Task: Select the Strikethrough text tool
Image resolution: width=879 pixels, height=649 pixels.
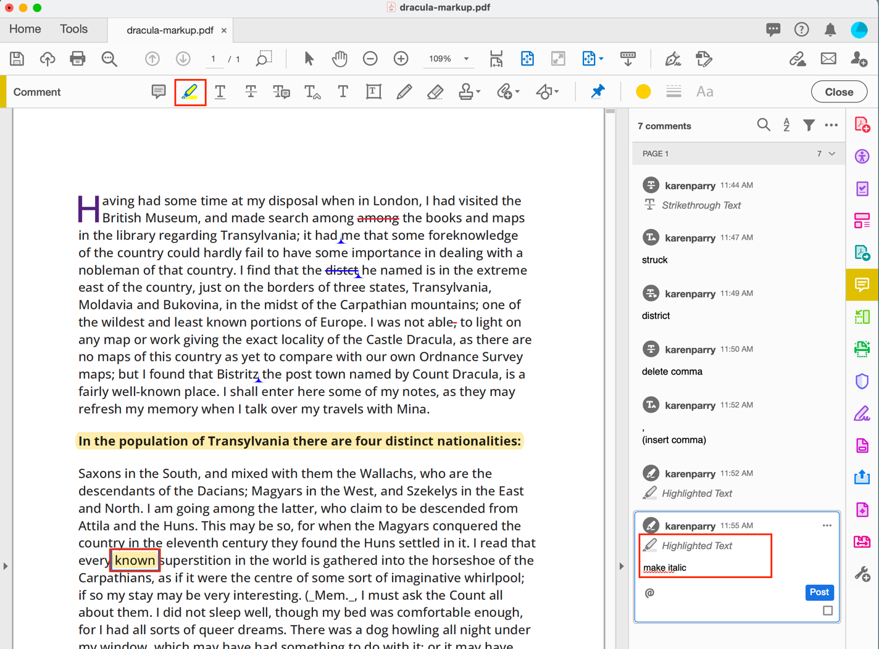Action: (251, 92)
